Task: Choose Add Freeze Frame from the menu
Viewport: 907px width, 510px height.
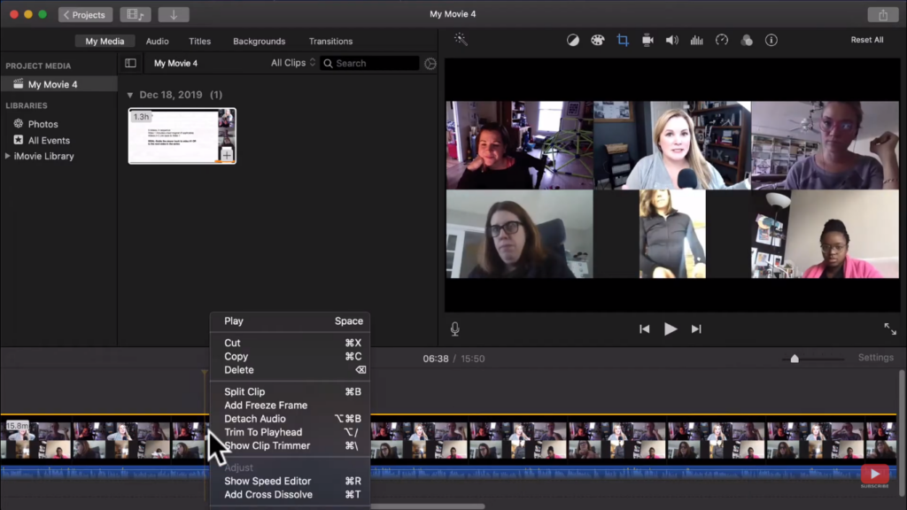Action: click(x=290, y=405)
